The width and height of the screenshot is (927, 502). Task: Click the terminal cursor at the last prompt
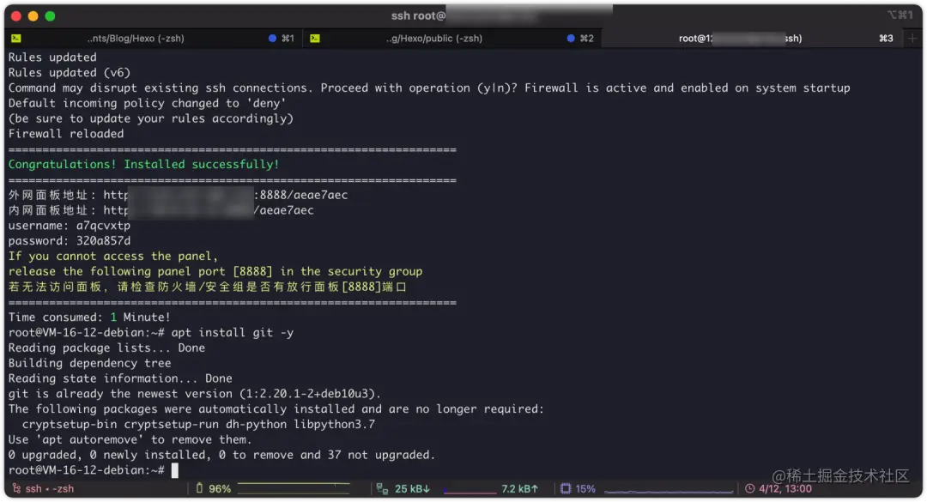click(x=174, y=470)
